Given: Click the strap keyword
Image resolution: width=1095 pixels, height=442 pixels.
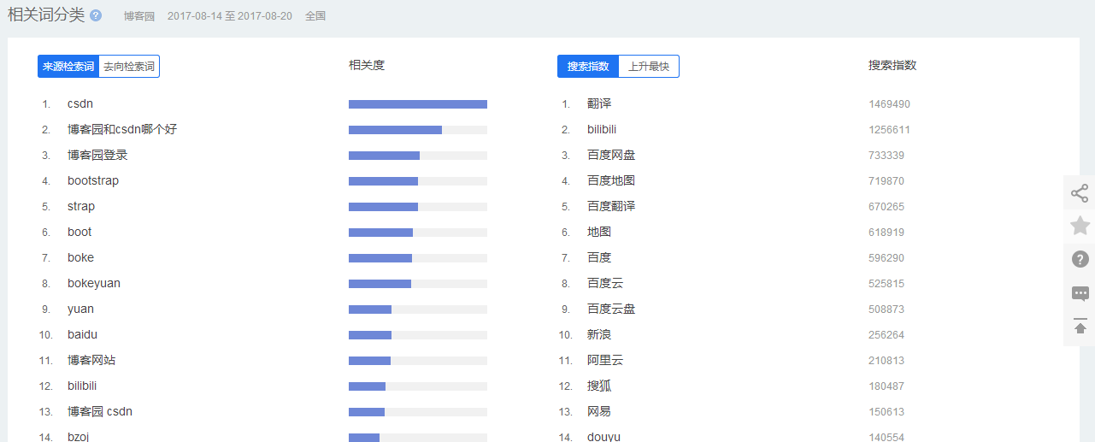Looking at the screenshot, I should tap(81, 206).
